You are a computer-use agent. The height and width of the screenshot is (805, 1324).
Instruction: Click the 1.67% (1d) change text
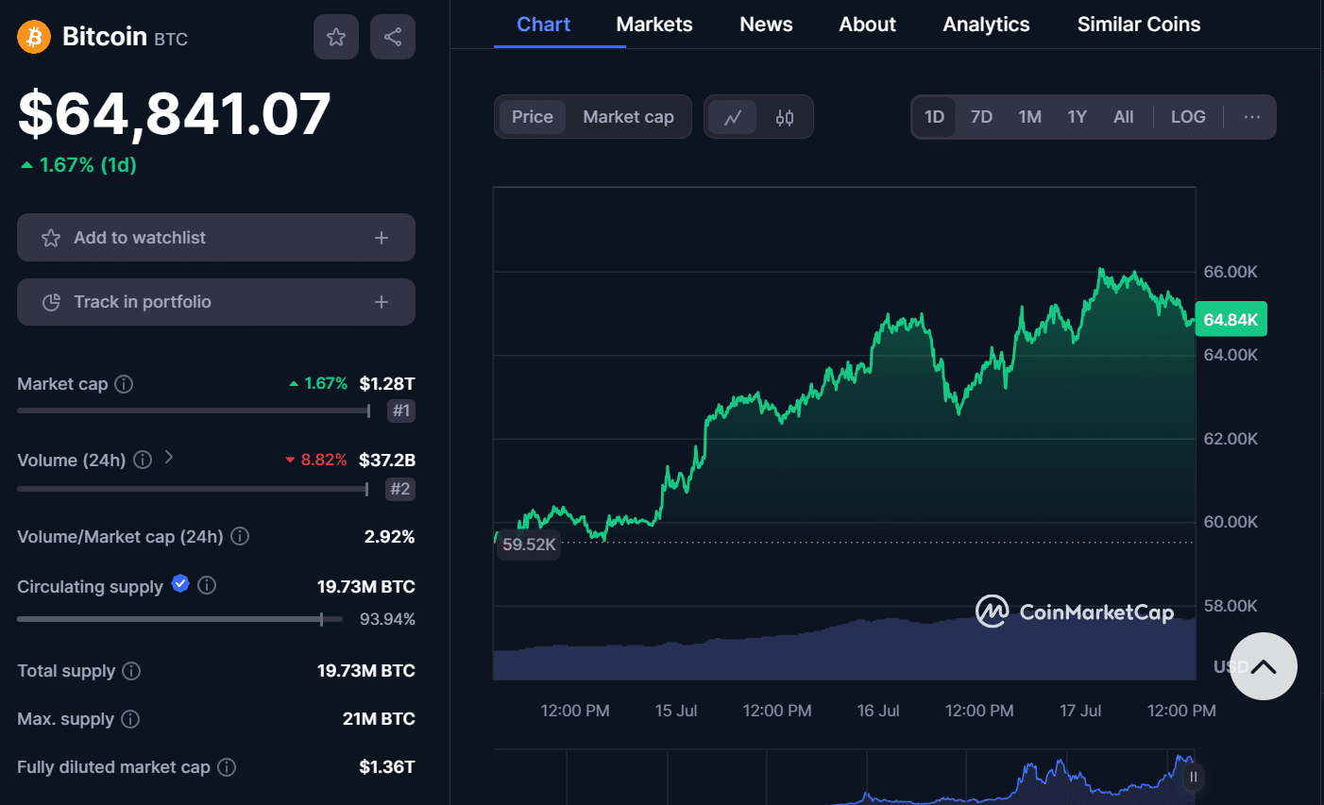pos(79,165)
